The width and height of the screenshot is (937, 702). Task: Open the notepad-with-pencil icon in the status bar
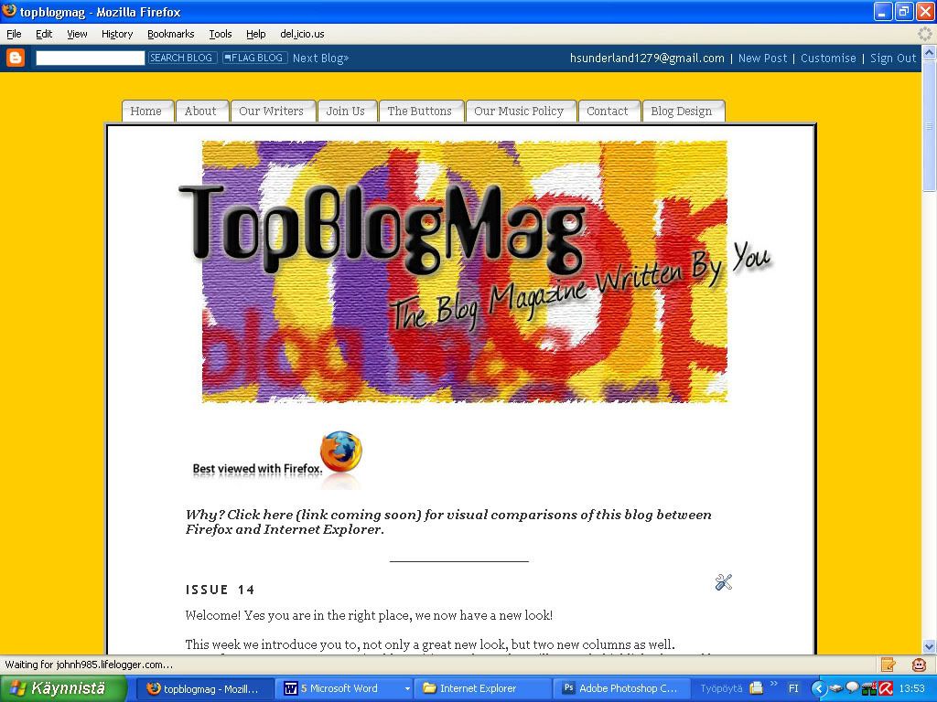click(888, 664)
